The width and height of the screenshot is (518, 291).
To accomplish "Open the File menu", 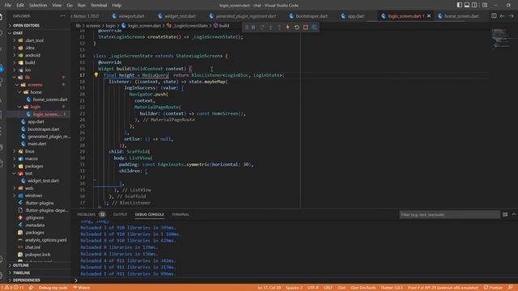I will [7, 5].
